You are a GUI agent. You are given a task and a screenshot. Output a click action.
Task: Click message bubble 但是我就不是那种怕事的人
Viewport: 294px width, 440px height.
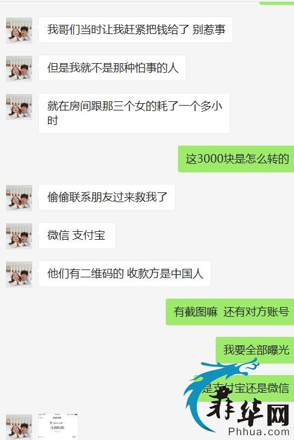point(112,68)
